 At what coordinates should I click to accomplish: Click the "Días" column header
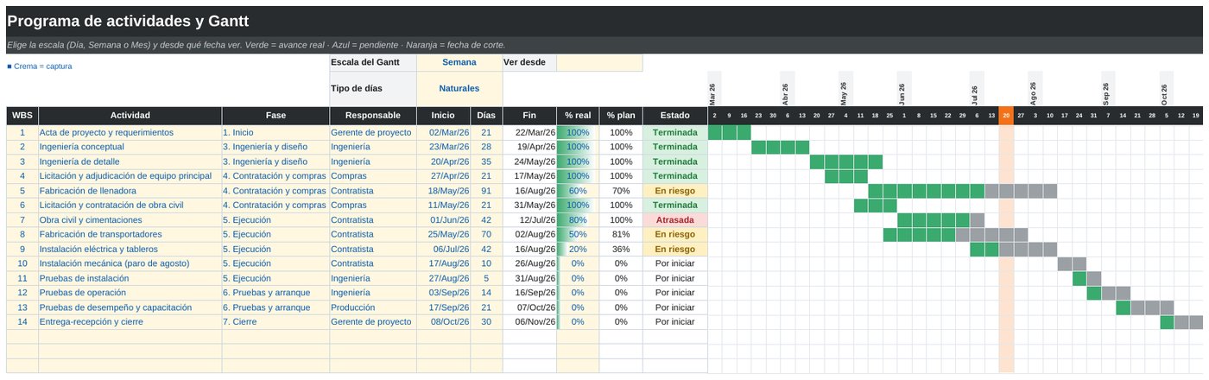(486, 115)
